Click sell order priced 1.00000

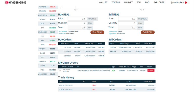(x=132, y=52)
